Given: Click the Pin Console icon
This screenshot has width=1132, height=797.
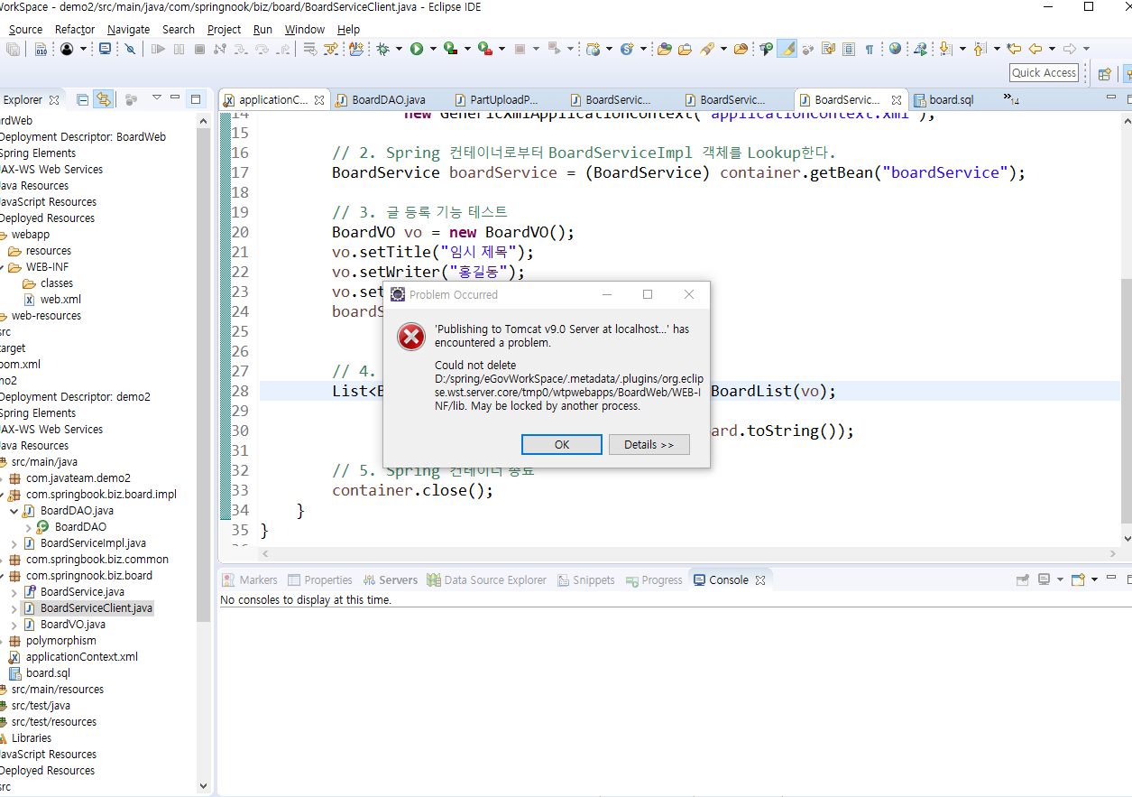Looking at the screenshot, I should click(x=1022, y=579).
